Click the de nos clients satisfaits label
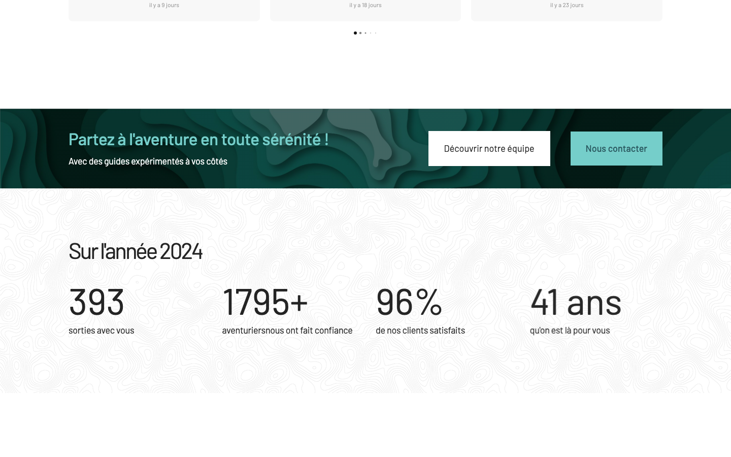 [420, 330]
